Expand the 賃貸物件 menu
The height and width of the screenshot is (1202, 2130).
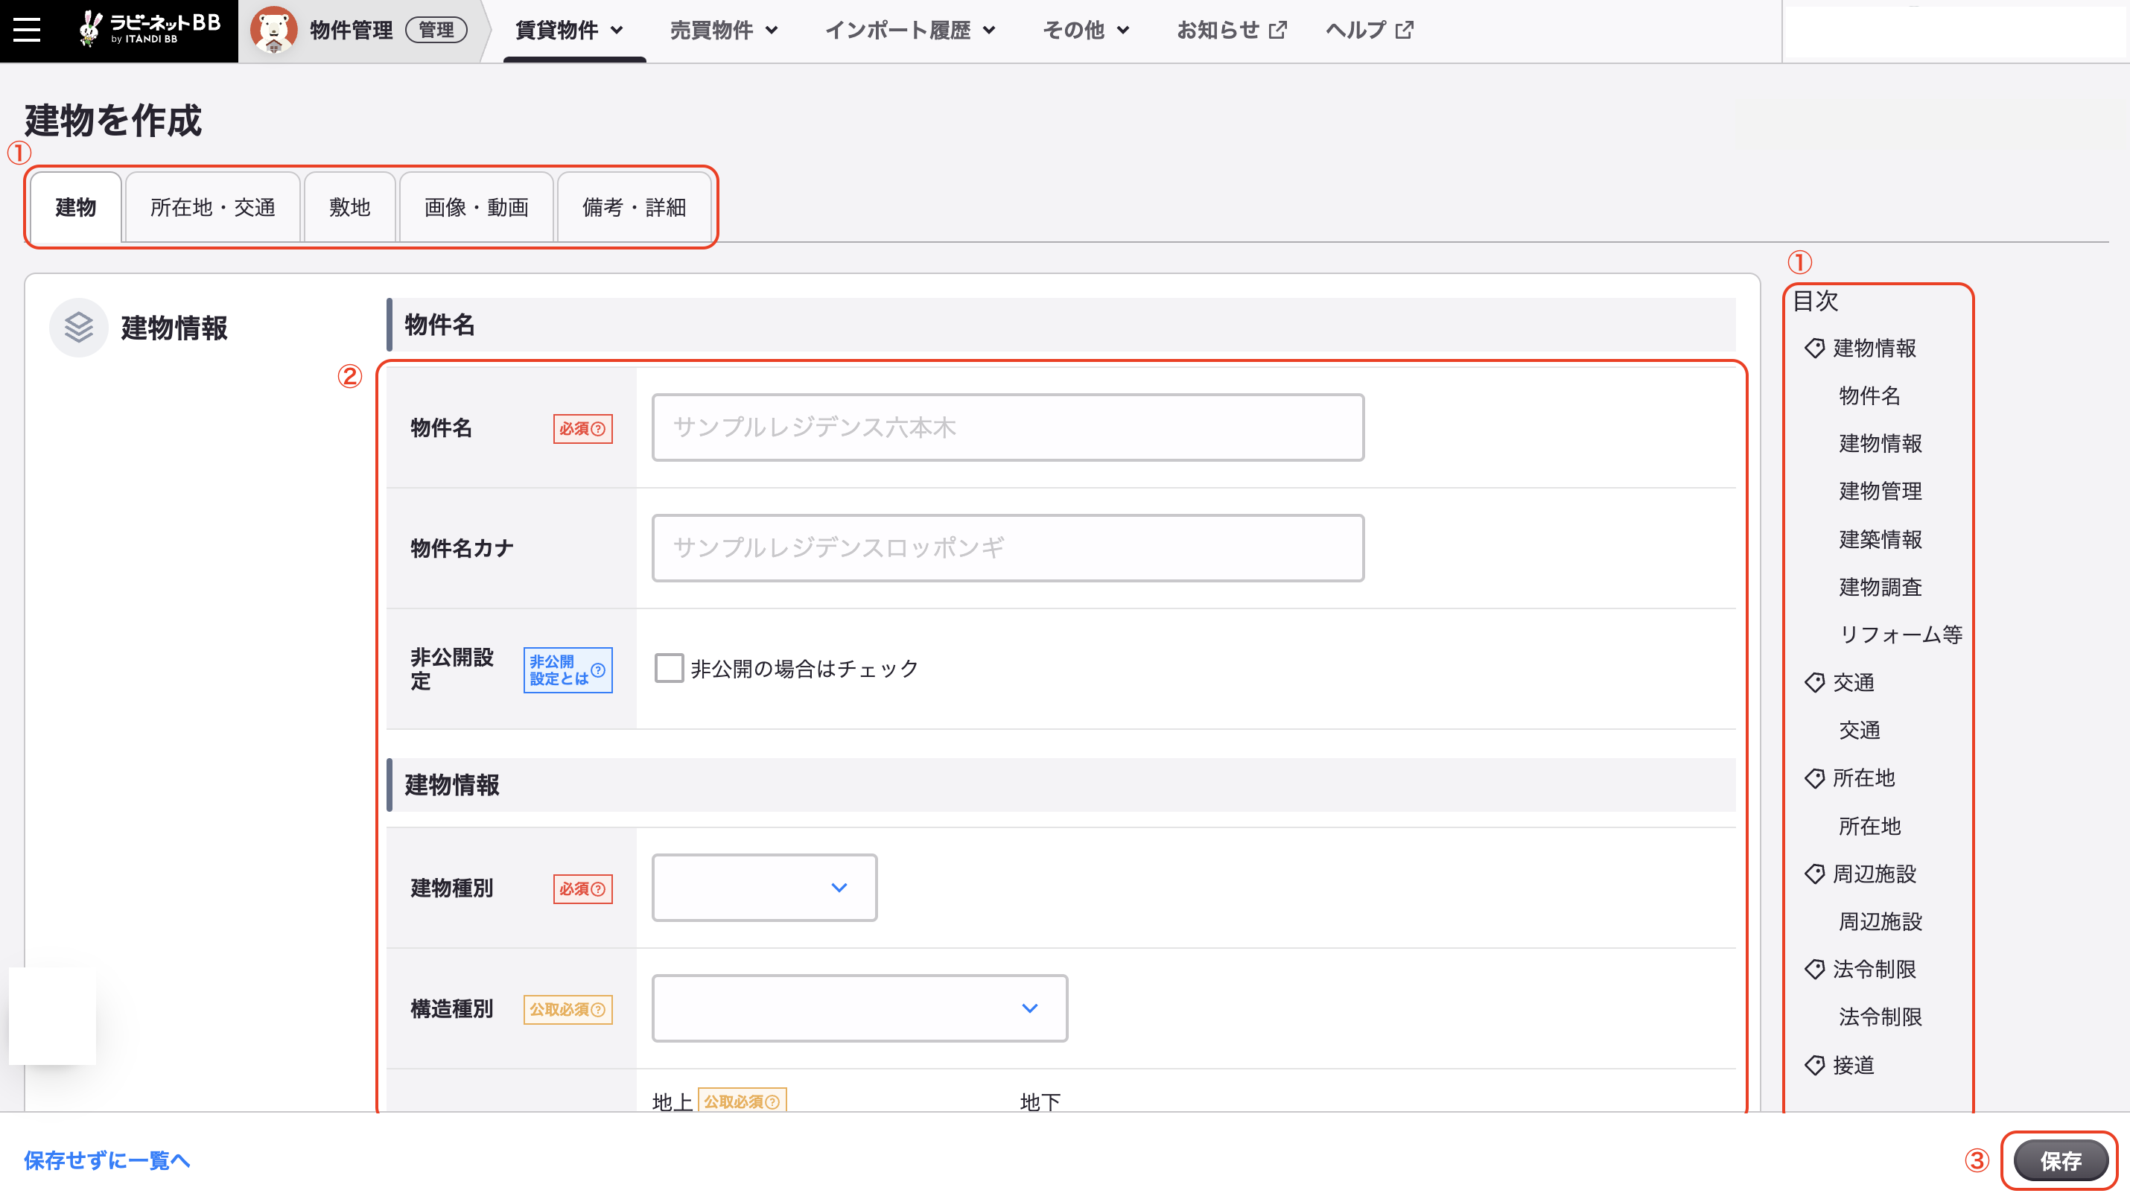[x=569, y=31]
